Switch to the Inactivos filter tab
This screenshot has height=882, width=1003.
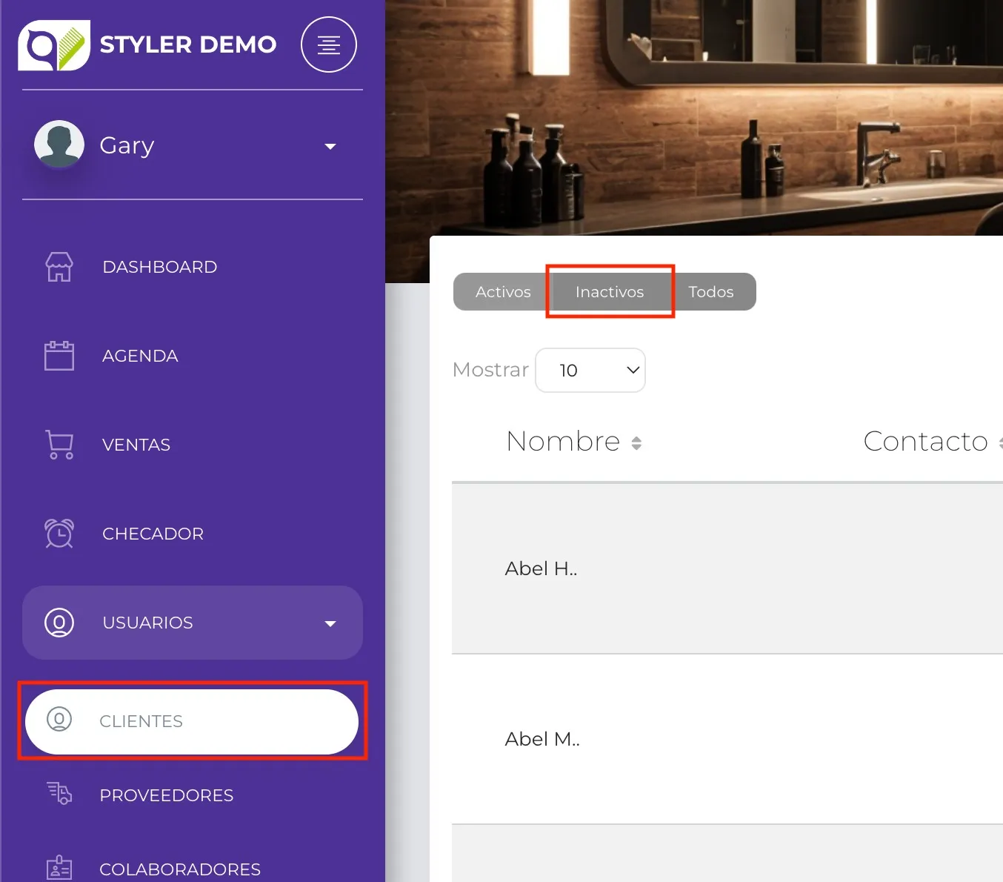pyautogui.click(x=610, y=292)
